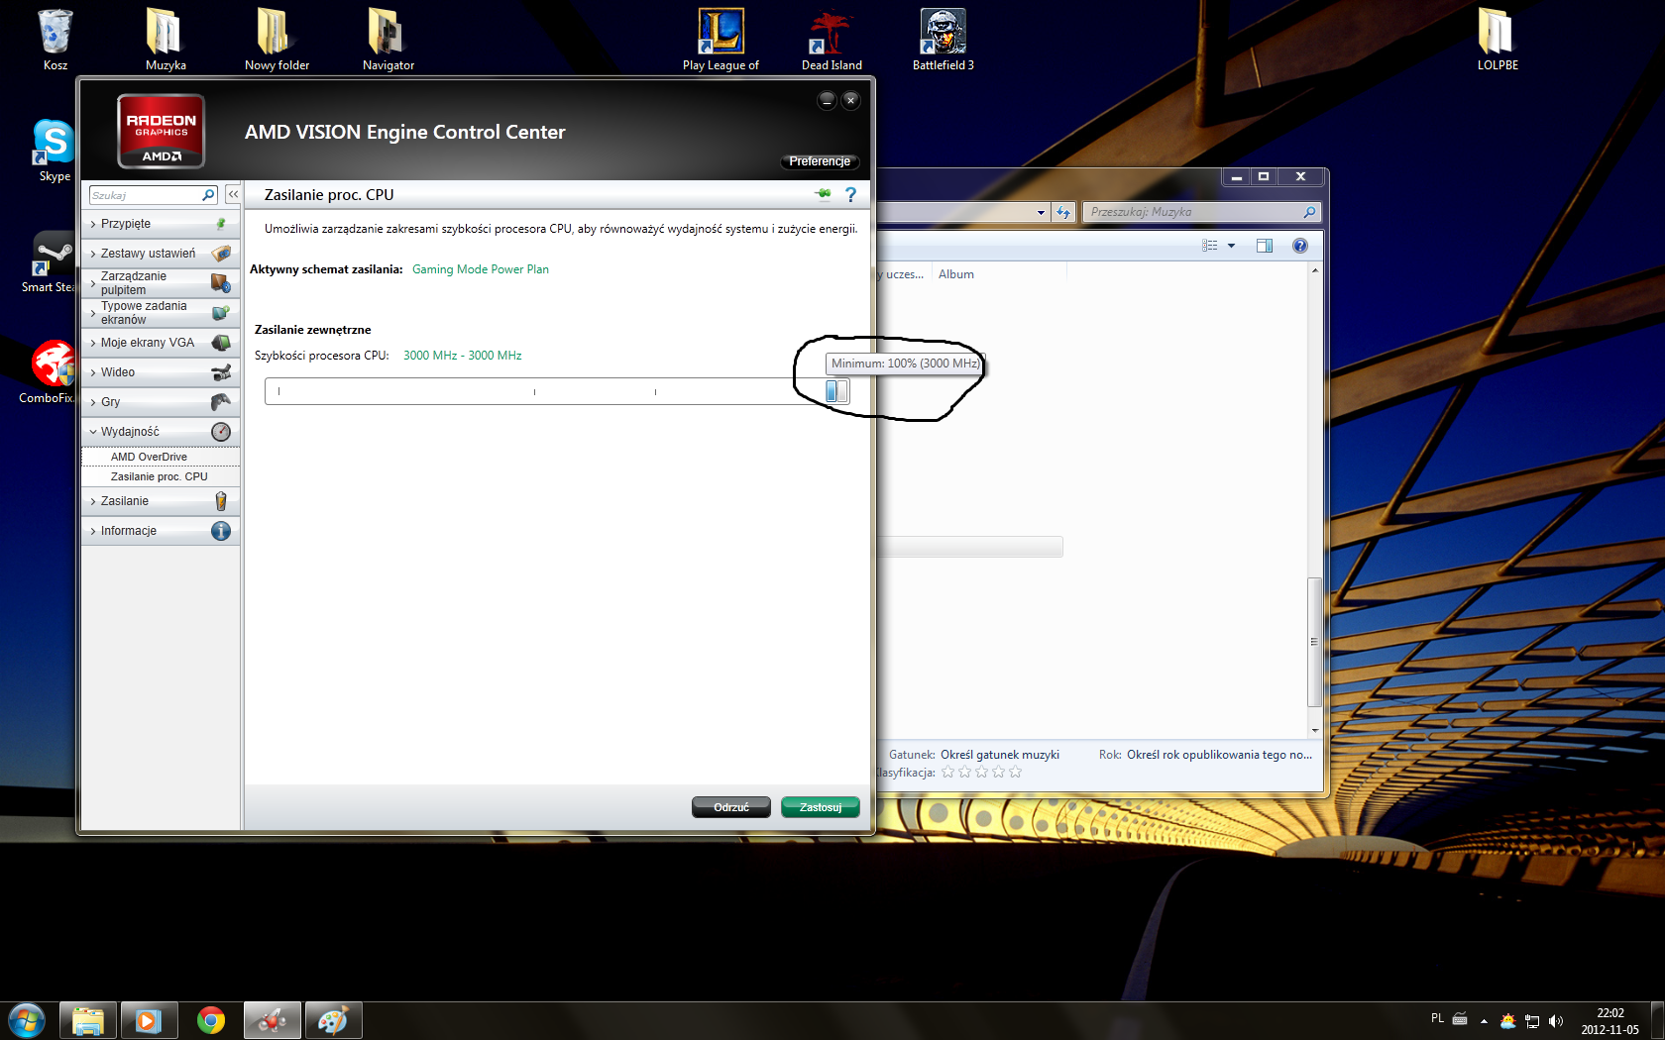
Task: Expand the Zestawy ustawień section
Action: coord(161,254)
